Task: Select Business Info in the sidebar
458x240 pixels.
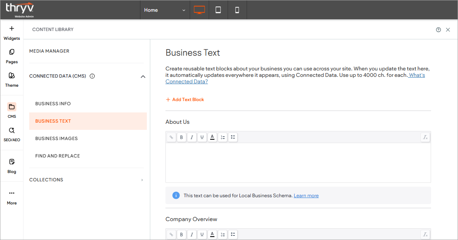Action: [53, 104]
